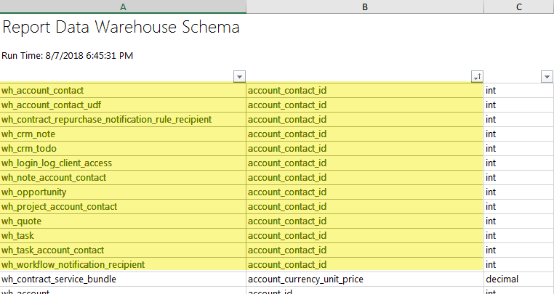Screen dimensions: 554x294
Task: Select the wh_contract_repurchase_notification_rule_recipient cell
Action: (x=106, y=120)
